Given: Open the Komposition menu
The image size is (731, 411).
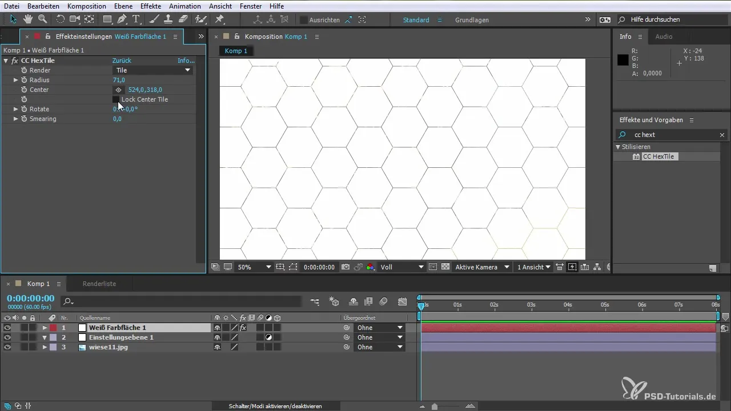Looking at the screenshot, I should (x=86, y=6).
